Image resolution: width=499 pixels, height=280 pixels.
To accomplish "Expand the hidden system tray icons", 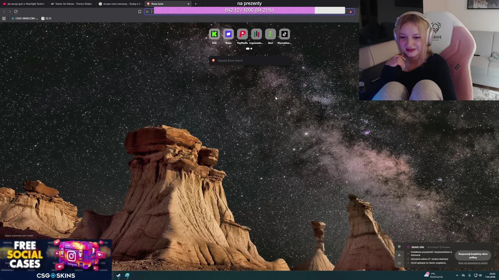I will (457, 275).
